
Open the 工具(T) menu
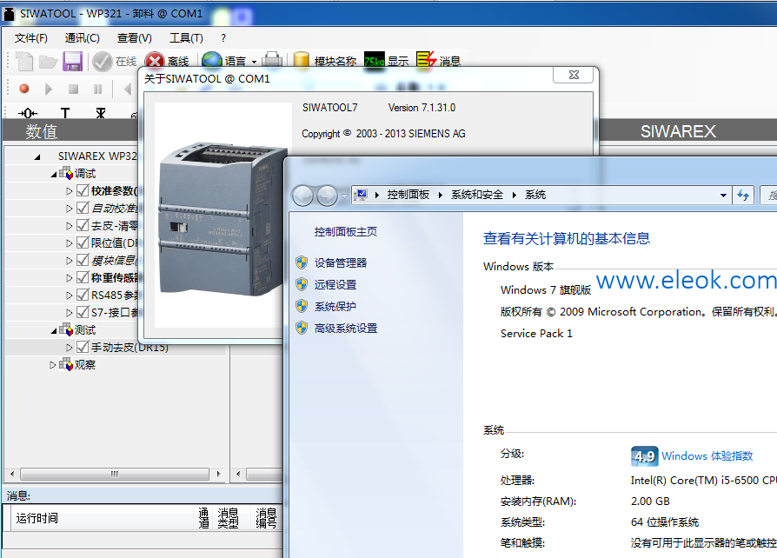(186, 38)
